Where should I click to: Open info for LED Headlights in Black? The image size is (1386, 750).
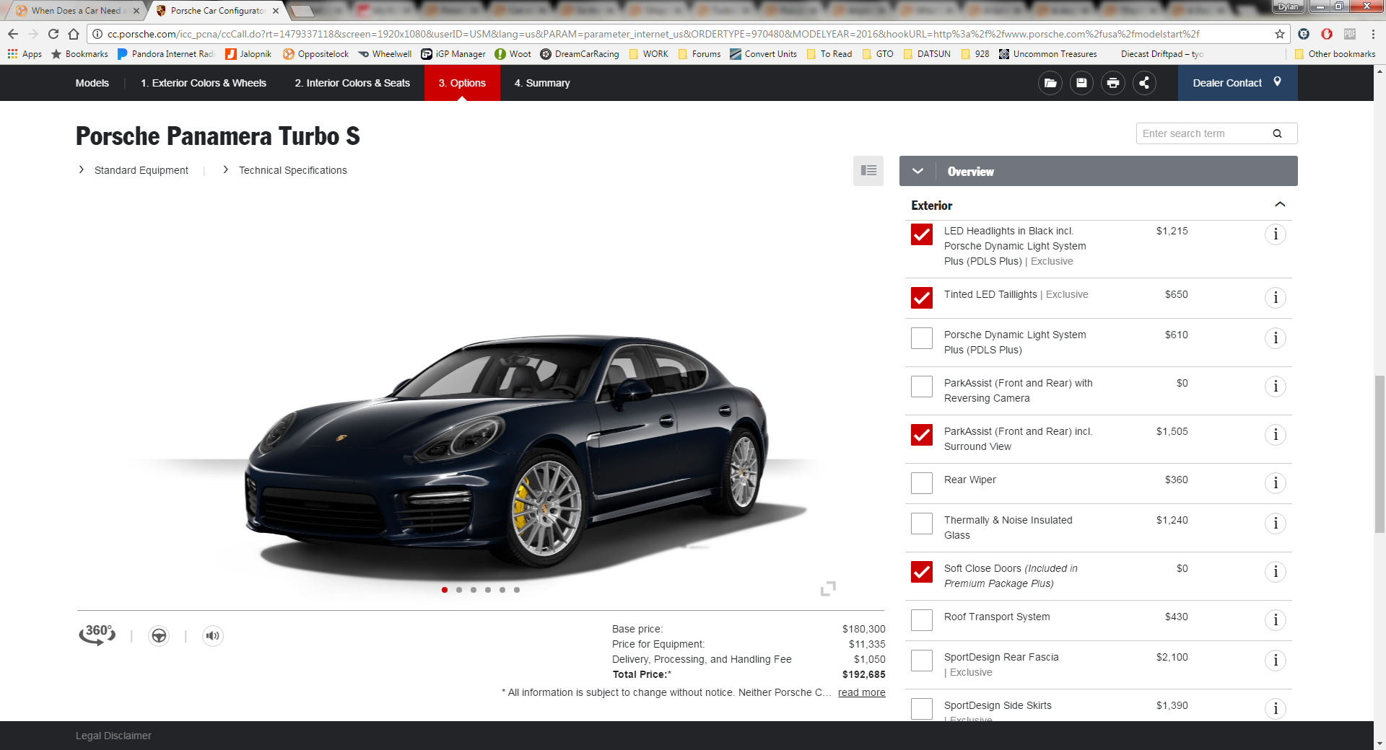pos(1276,234)
